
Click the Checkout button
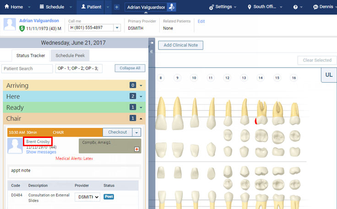coord(117,132)
